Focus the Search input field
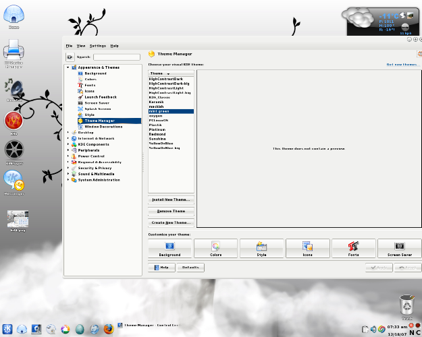422x337 pixels. pyautogui.click(x=117, y=57)
